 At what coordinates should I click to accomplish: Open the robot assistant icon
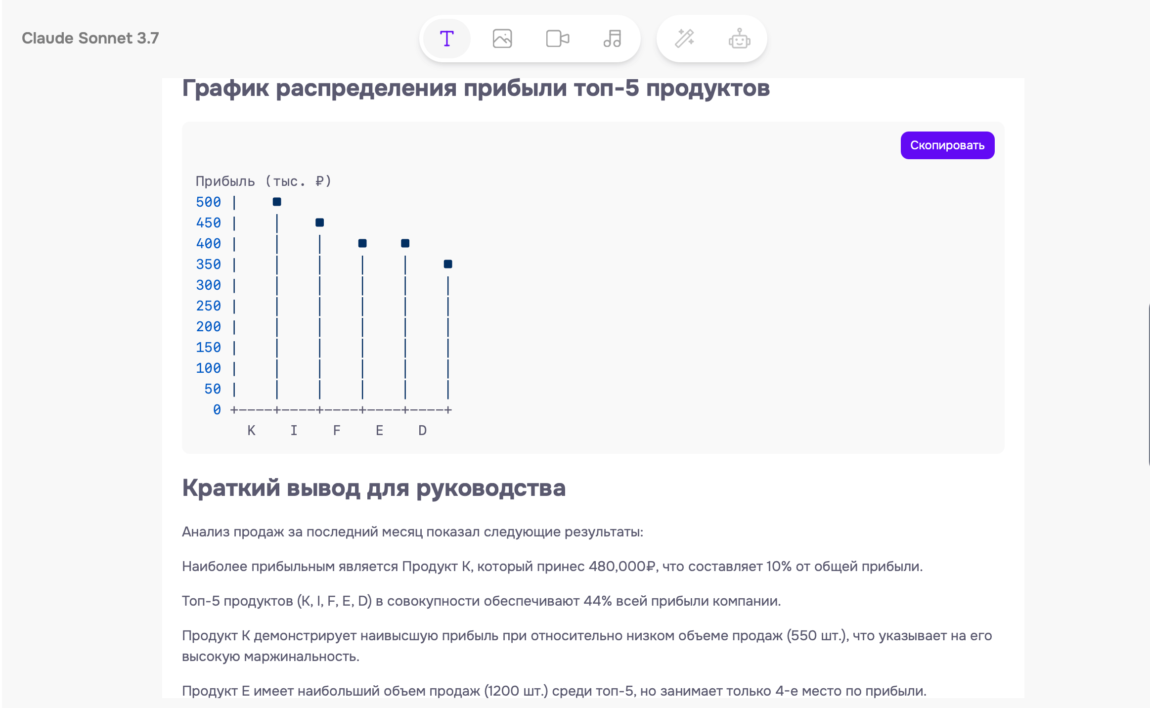click(739, 39)
